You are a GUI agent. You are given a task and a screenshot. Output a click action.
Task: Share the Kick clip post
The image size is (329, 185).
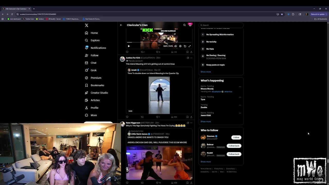191,52
